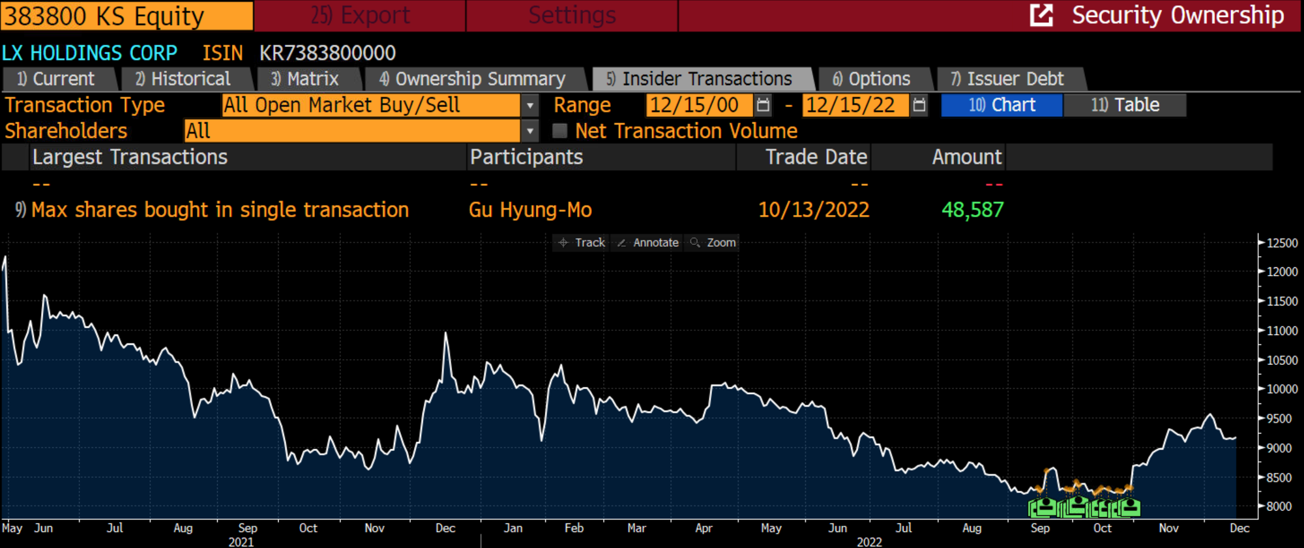Expand the Shareholders dropdown arrow
The width and height of the screenshot is (1304, 548).
tap(530, 131)
